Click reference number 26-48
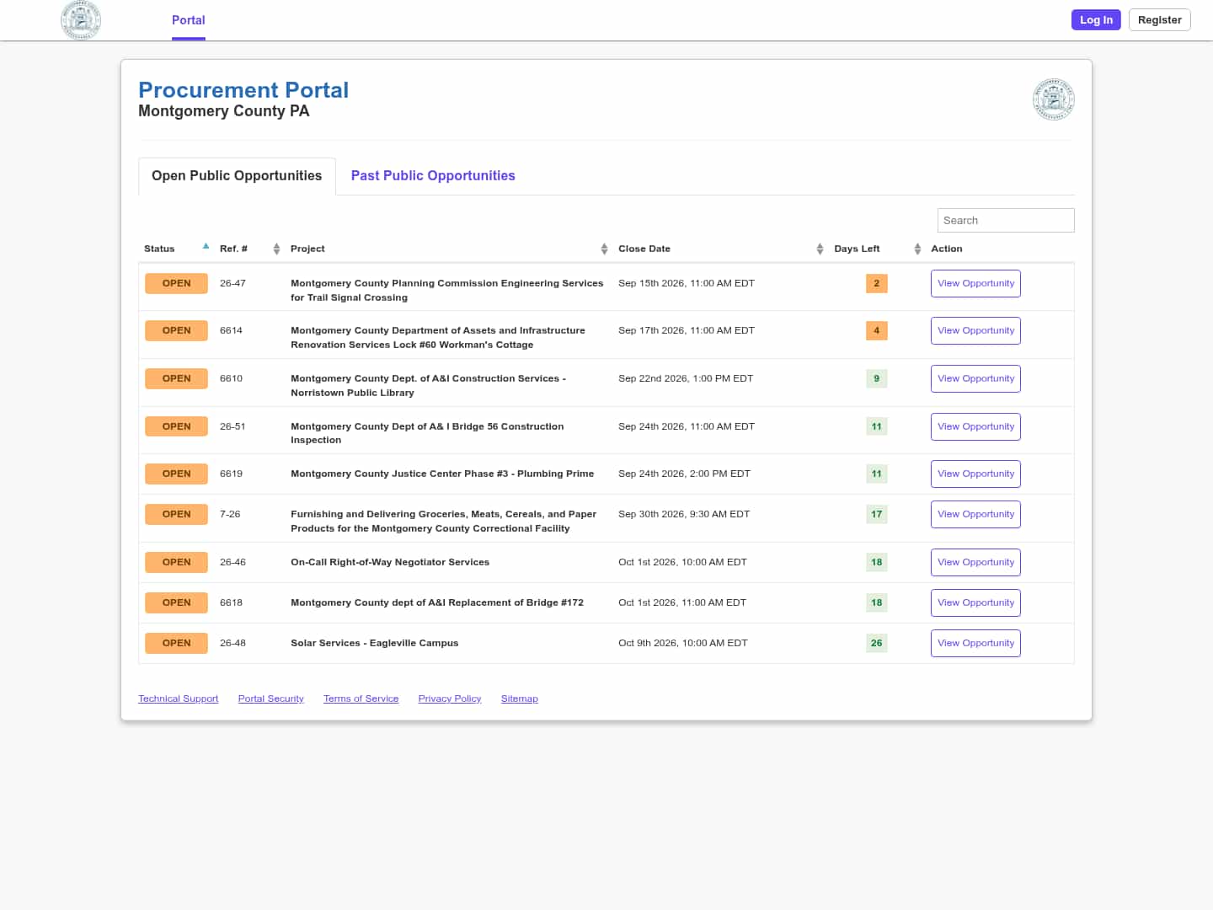The width and height of the screenshot is (1213, 910). click(x=232, y=644)
